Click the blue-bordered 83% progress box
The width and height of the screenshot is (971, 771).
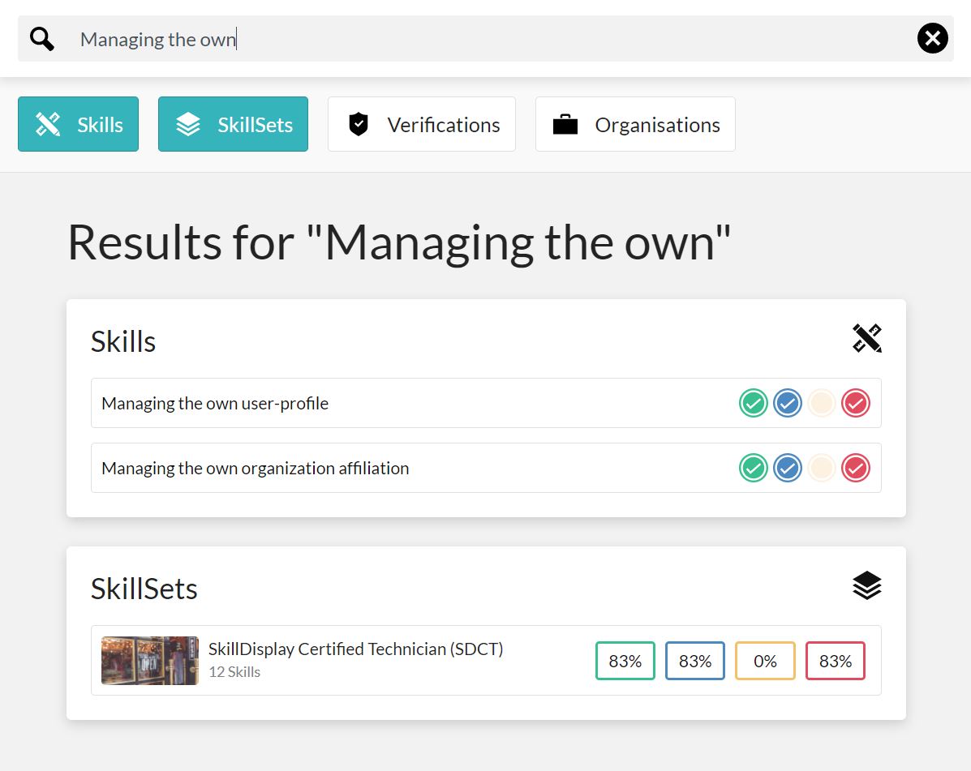[x=695, y=661]
